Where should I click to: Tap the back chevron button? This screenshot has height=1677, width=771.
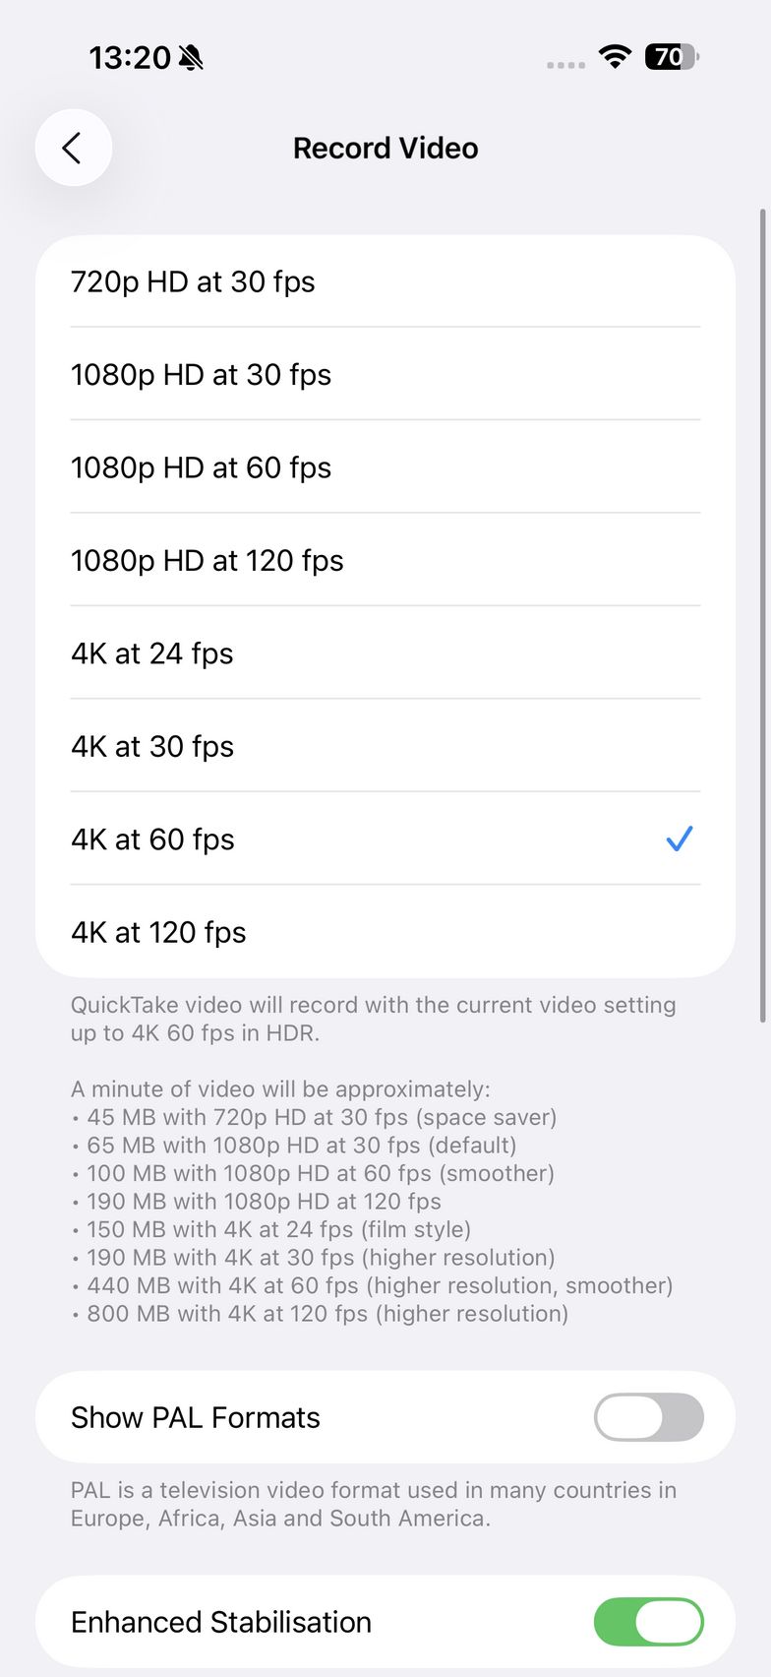[73, 148]
